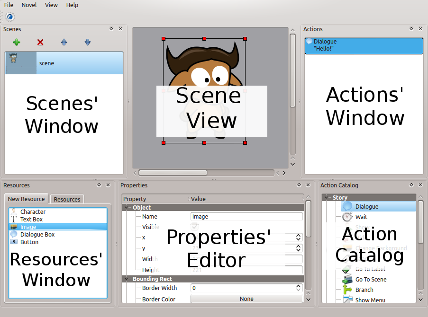Collapse the Story category in Action Catalog
428x317 pixels.
(327, 198)
